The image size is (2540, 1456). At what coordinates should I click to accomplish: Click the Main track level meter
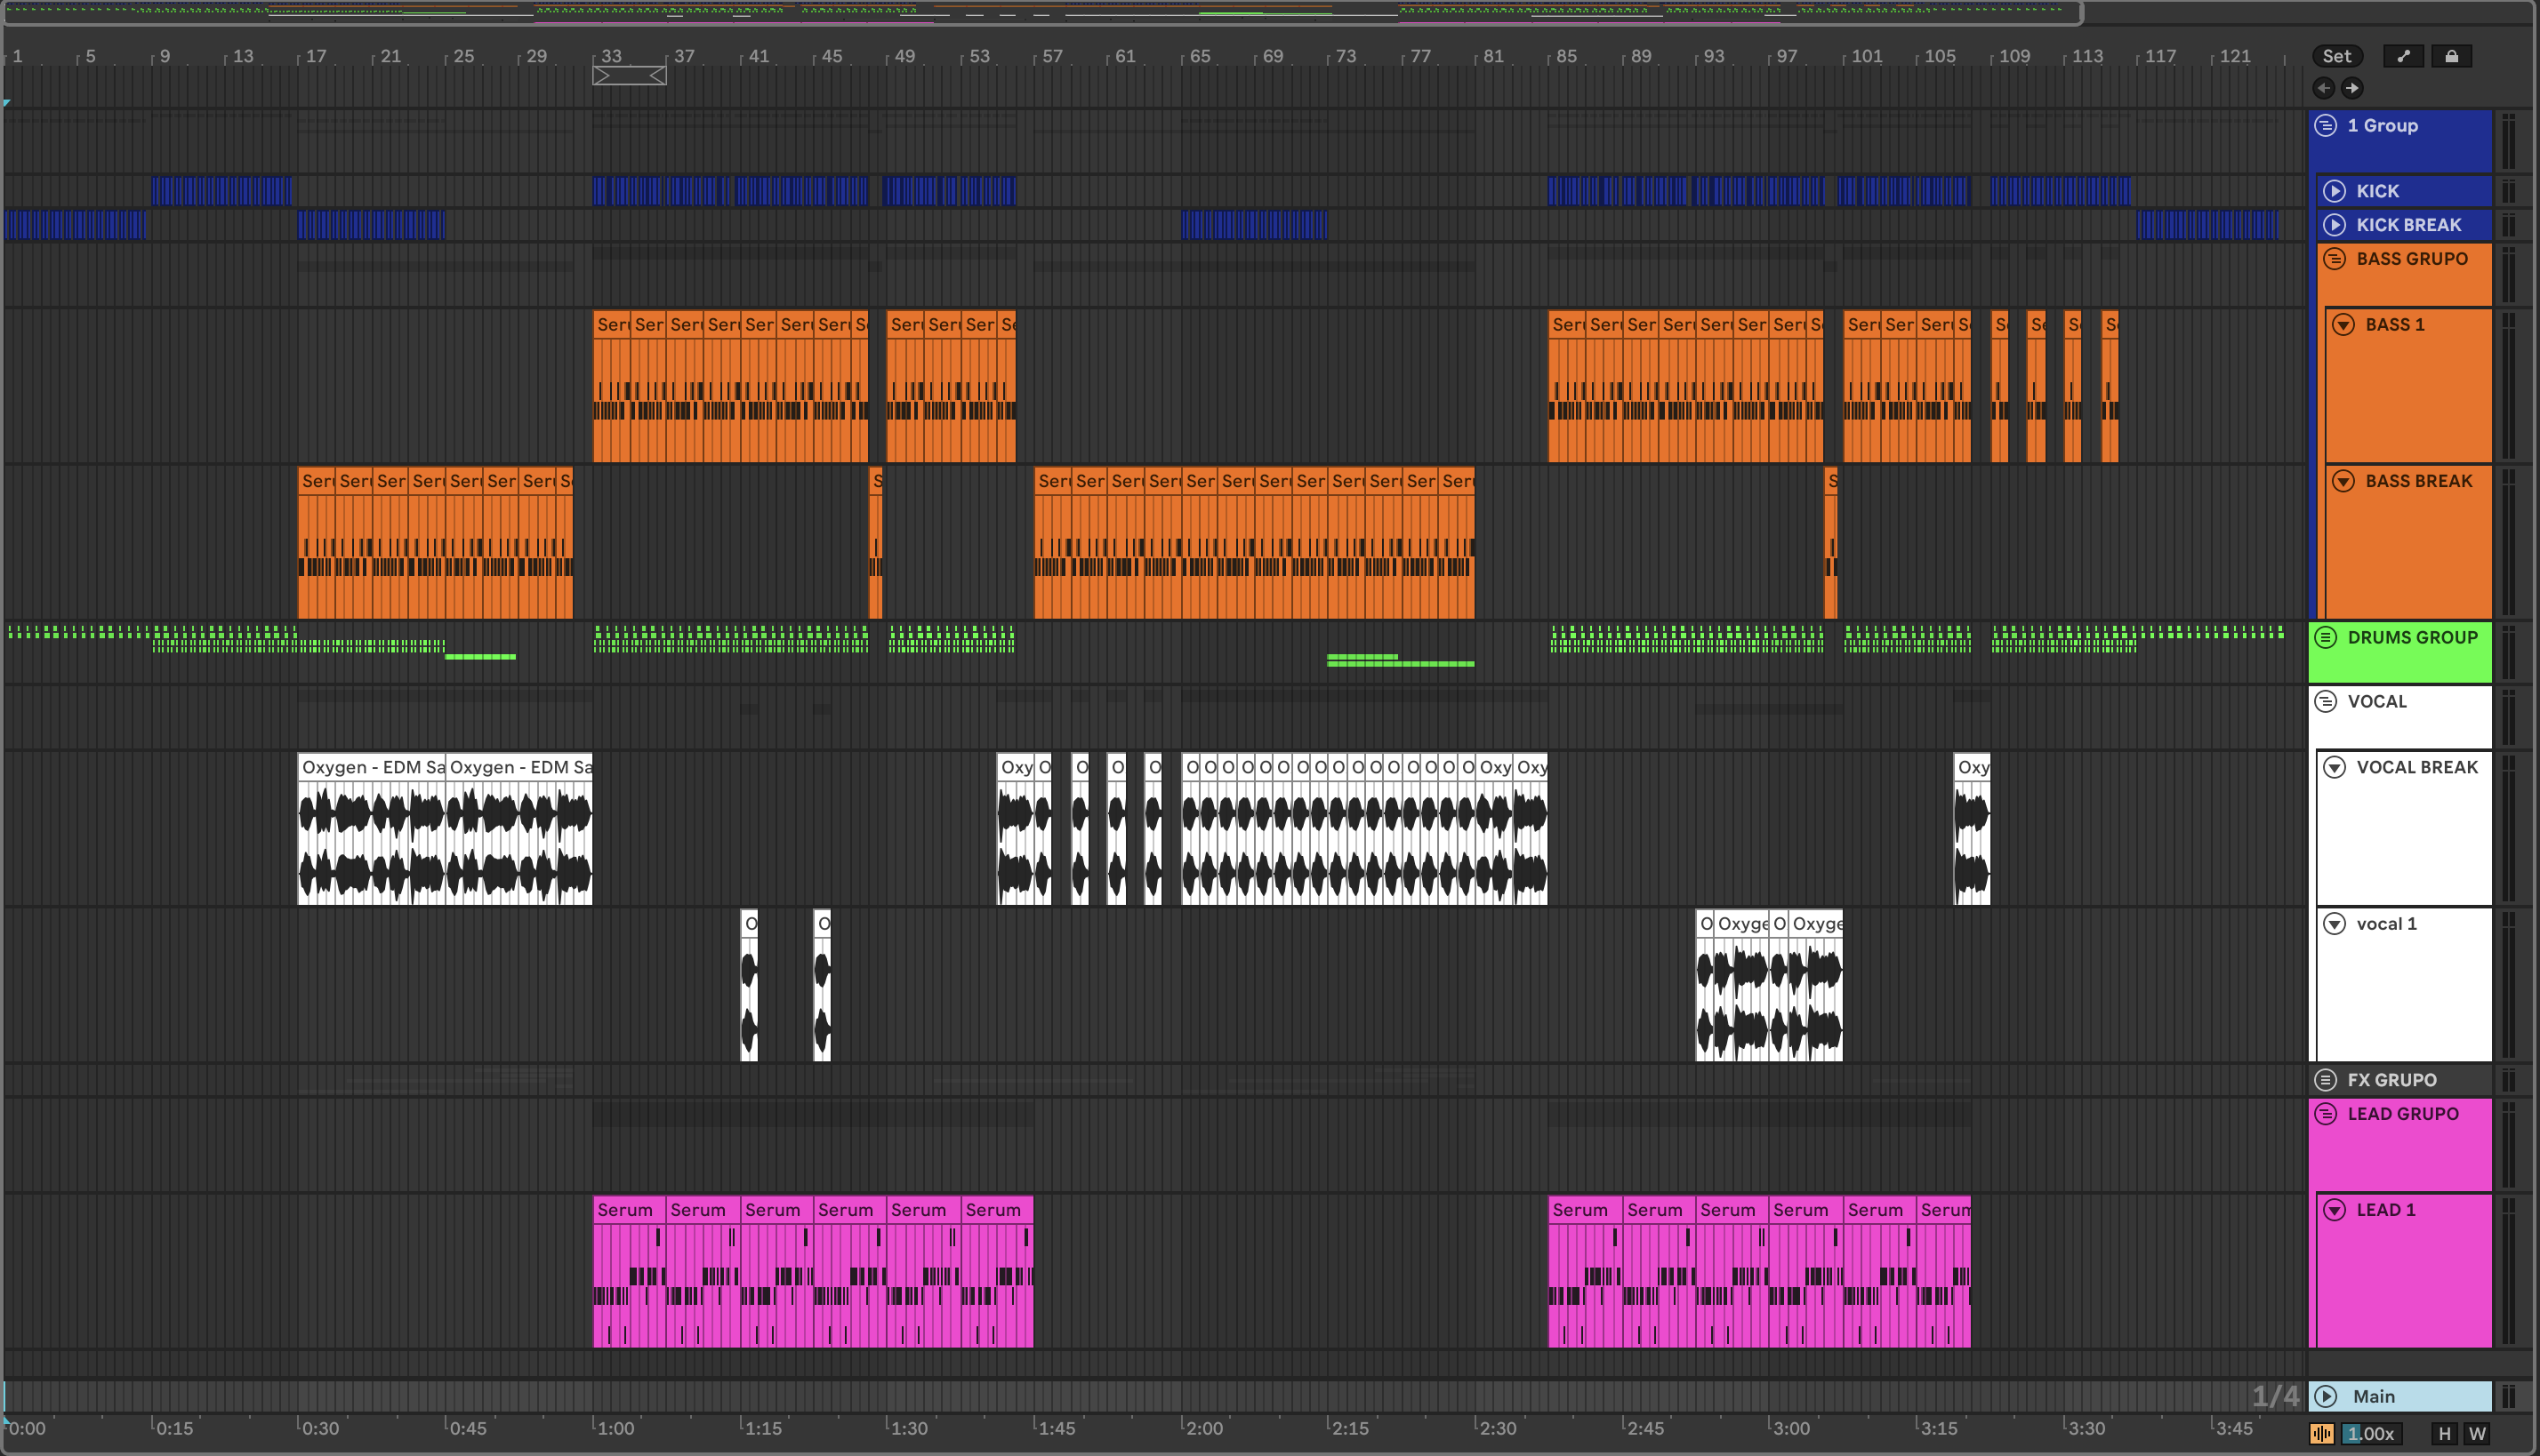pos(2508,1396)
